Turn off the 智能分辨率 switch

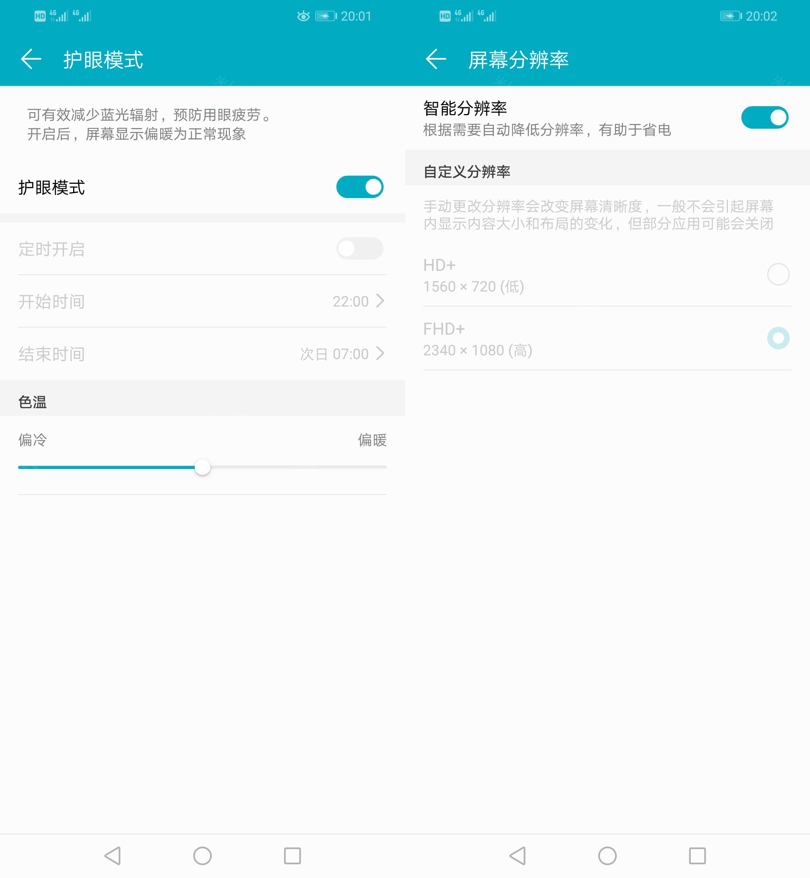765,117
